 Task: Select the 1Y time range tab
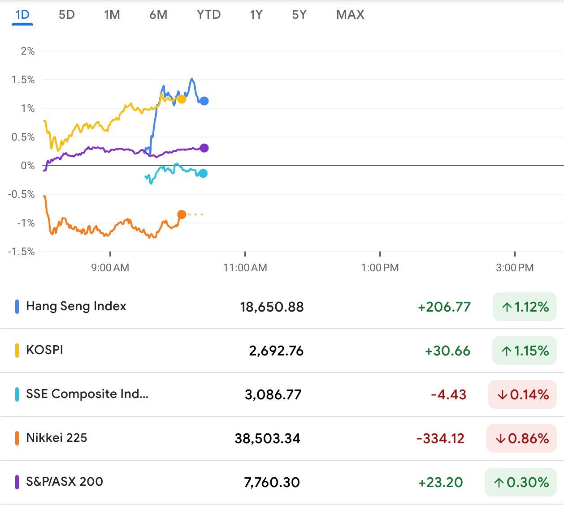(x=256, y=15)
